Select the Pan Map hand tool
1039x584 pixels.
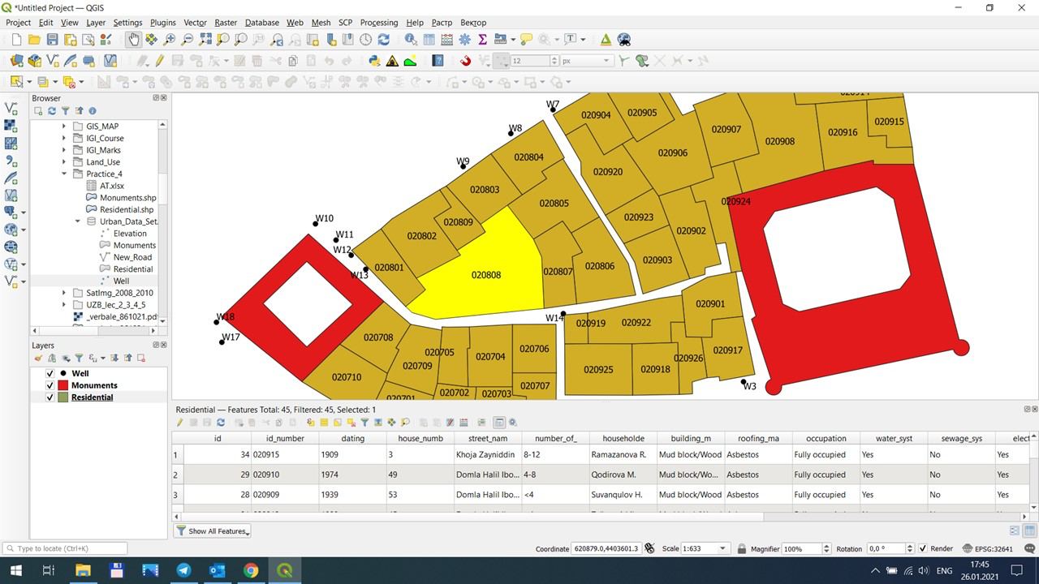coord(133,39)
